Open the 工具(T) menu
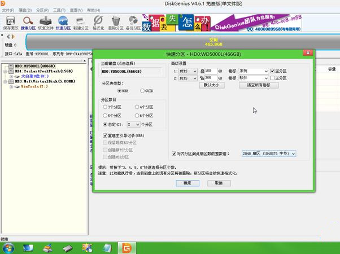 click(59, 10)
